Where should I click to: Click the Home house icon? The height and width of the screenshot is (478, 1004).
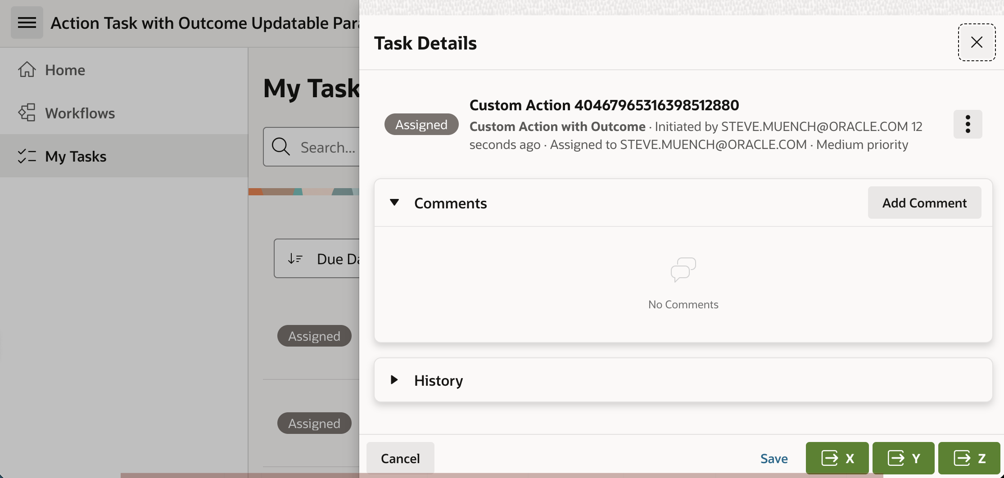27,70
